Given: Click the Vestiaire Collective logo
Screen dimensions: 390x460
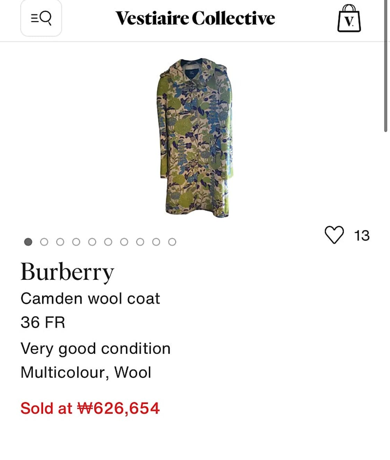Looking at the screenshot, I should (195, 18).
